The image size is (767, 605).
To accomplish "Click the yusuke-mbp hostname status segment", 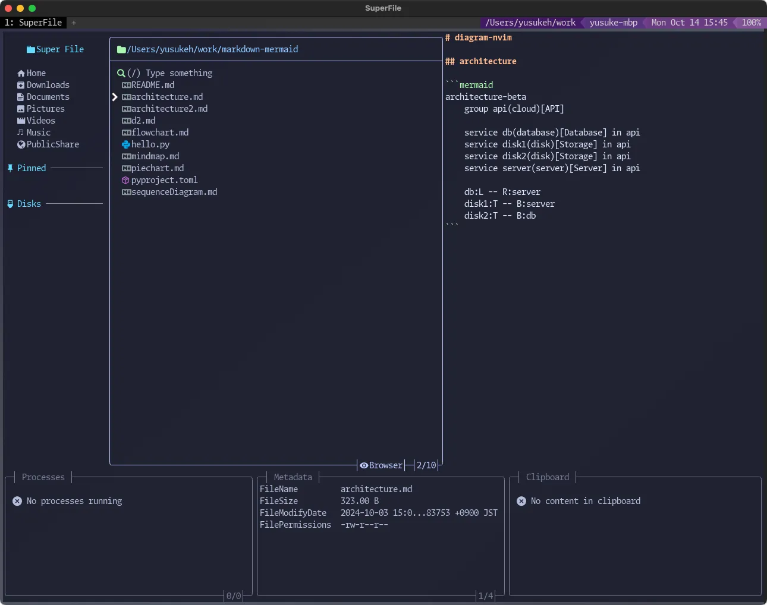I will point(614,23).
